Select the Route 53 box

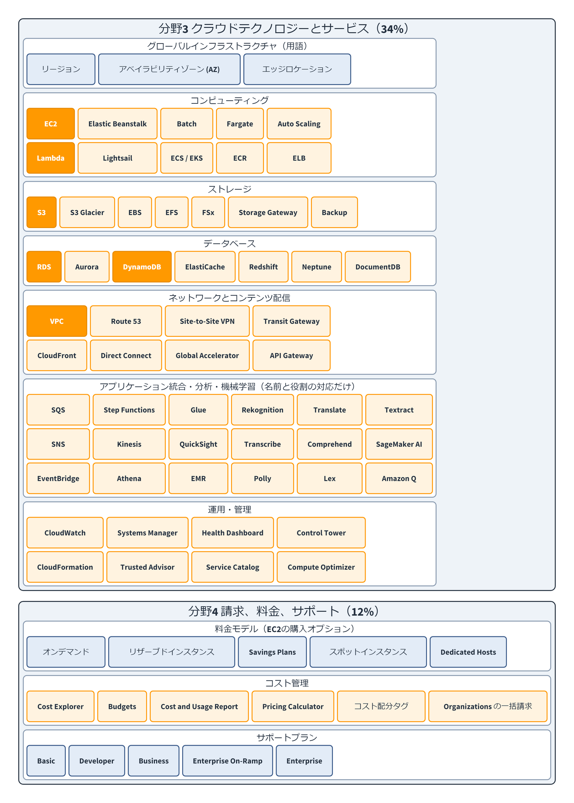coord(126,321)
